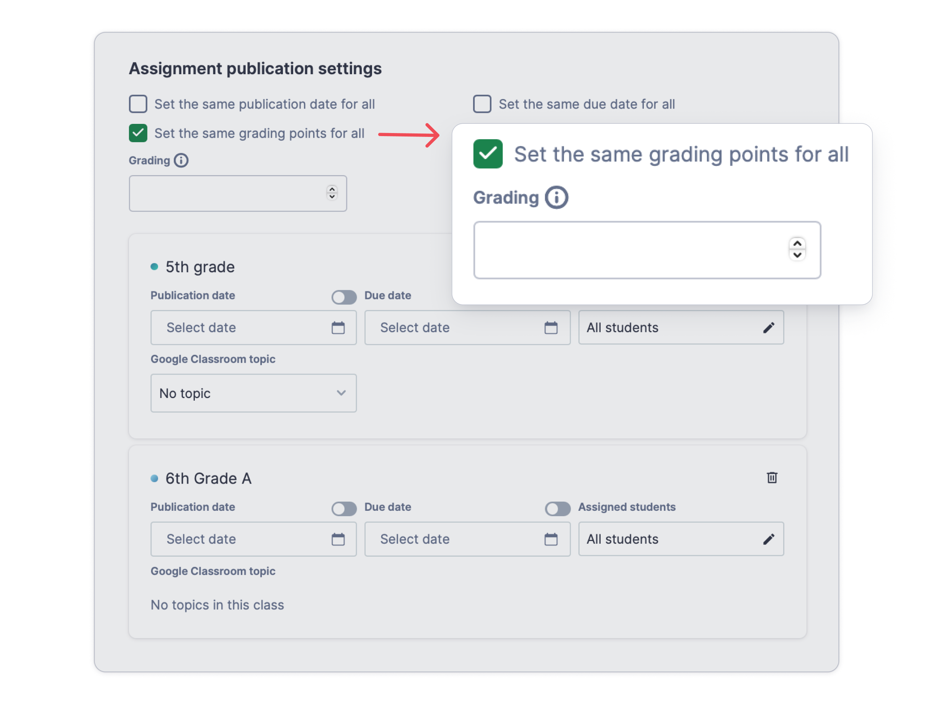Image resolution: width=934 pixels, height=705 pixels.
Task: Click the 6th Grade A Due date calendar icon
Action: pos(551,539)
